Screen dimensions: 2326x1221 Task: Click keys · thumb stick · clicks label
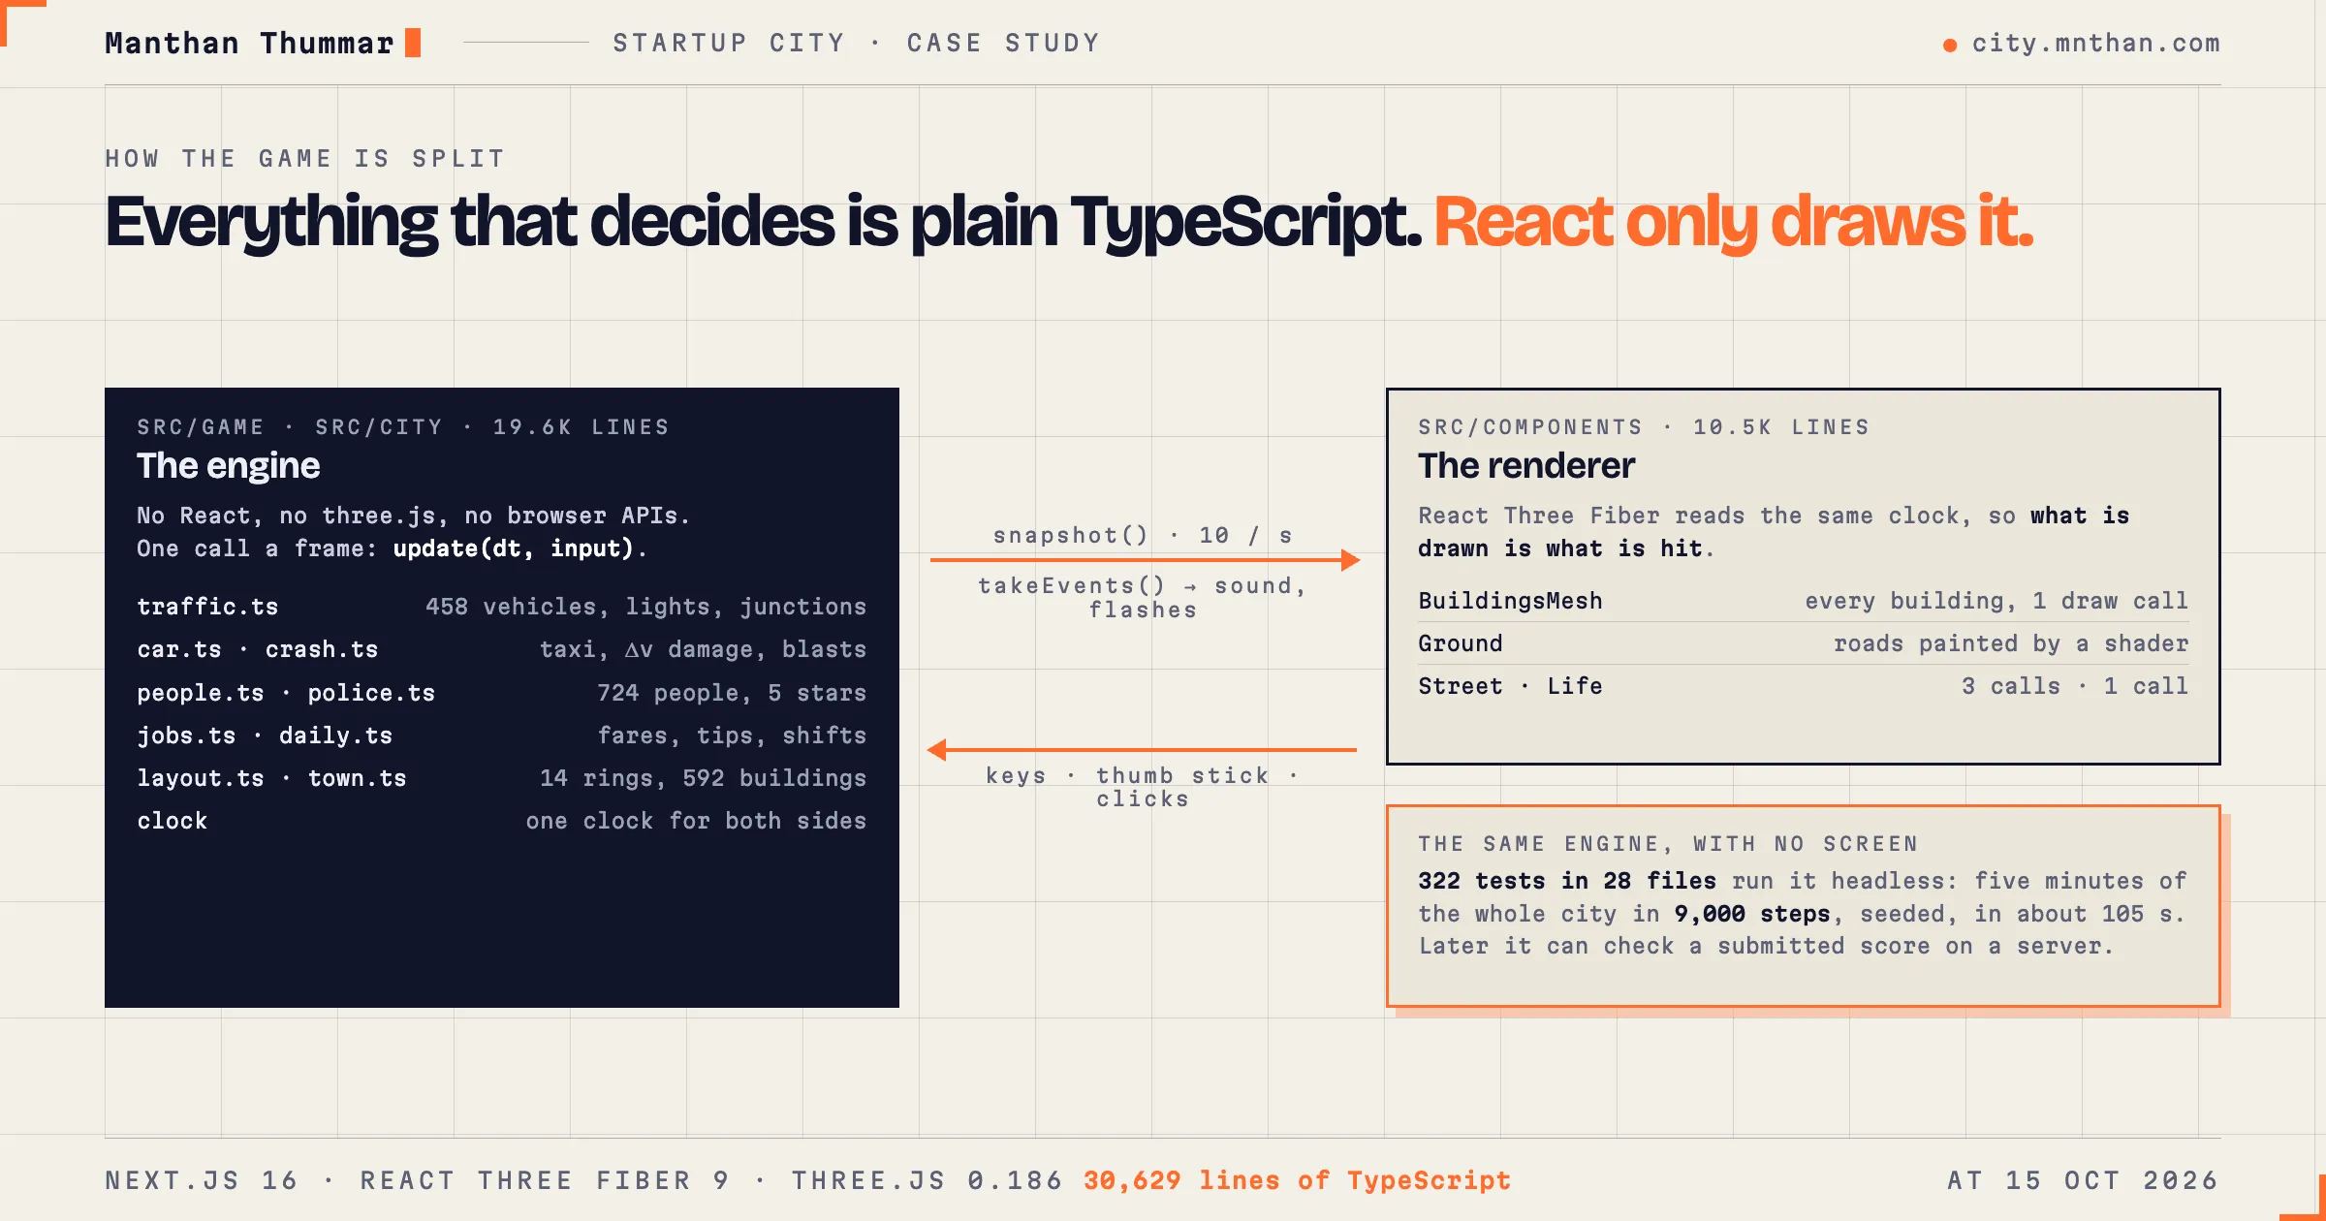pos(1143,787)
